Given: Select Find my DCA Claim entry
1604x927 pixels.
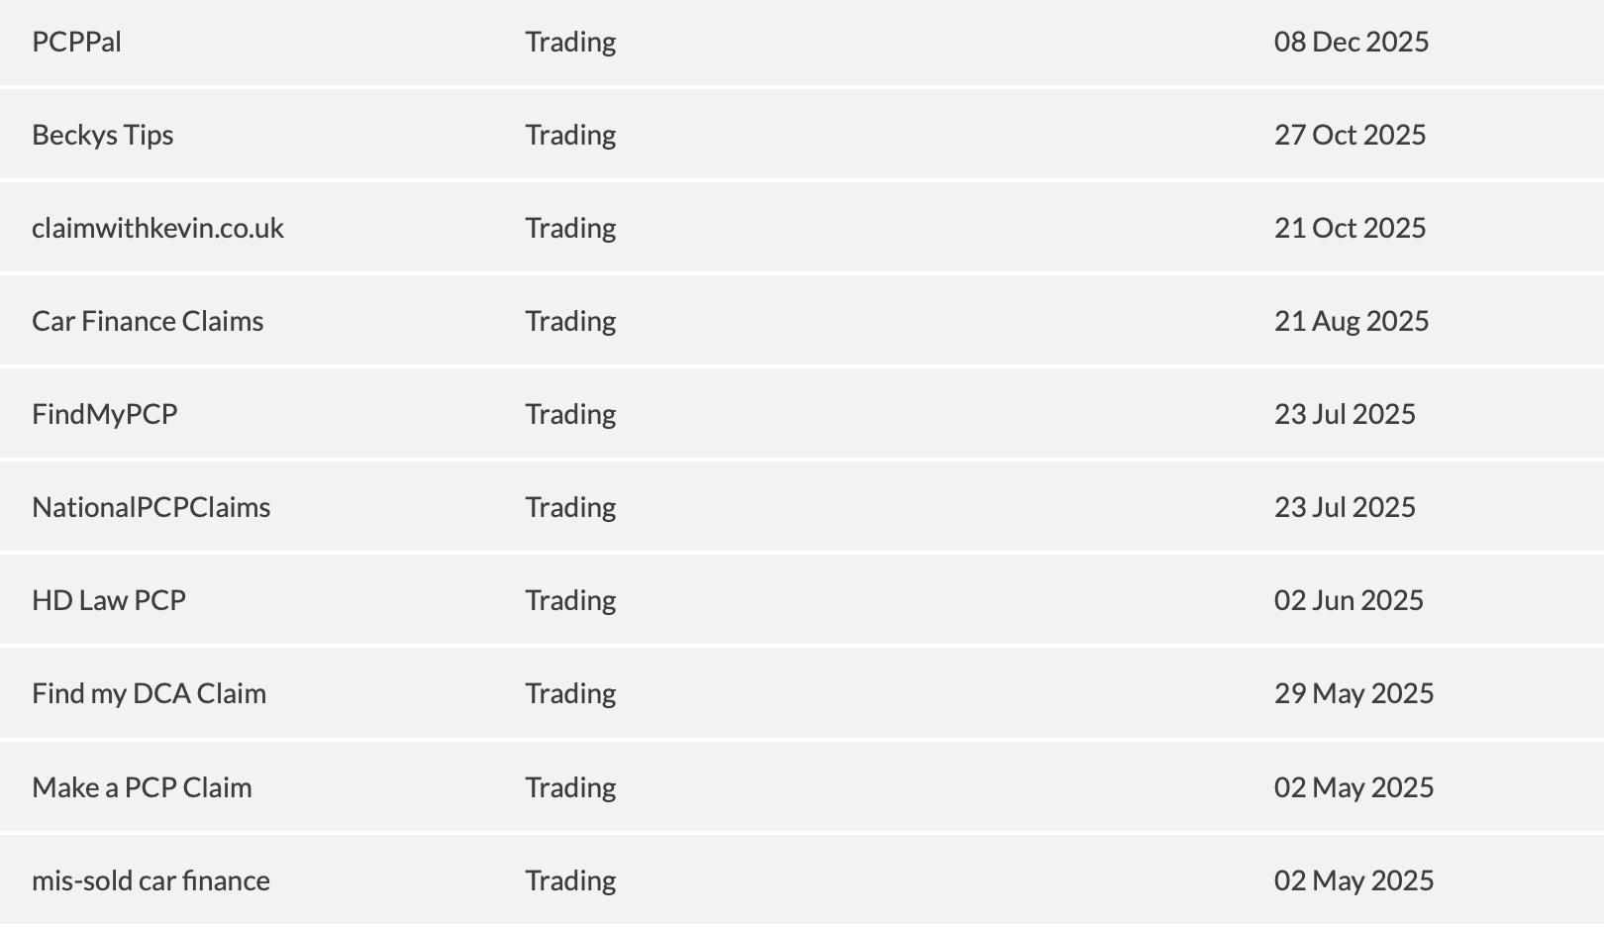Looking at the screenshot, I should pos(149,693).
